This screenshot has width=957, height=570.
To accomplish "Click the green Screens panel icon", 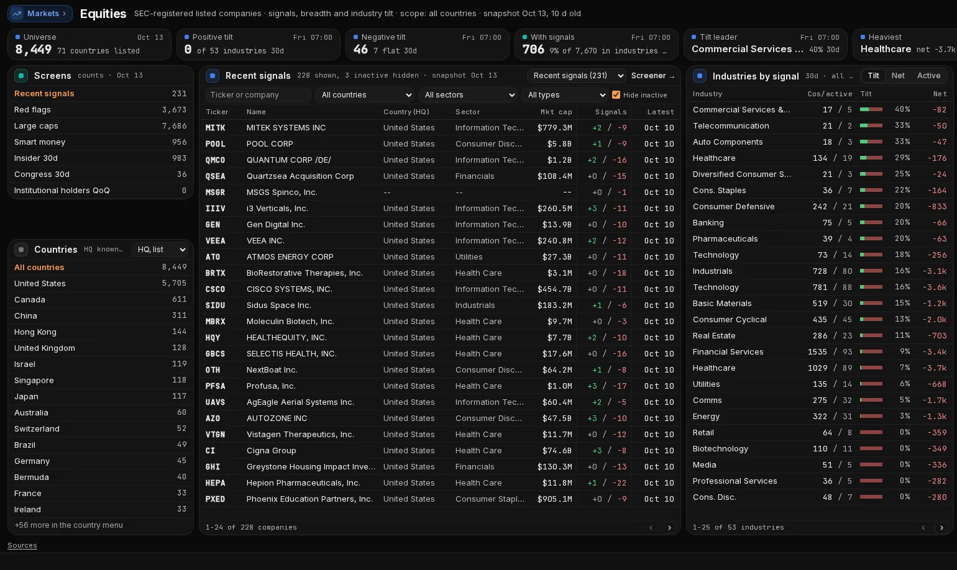I will [x=21, y=76].
